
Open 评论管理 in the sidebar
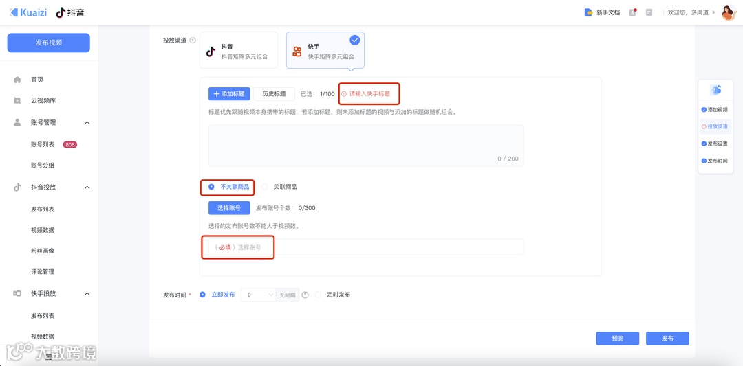click(43, 271)
